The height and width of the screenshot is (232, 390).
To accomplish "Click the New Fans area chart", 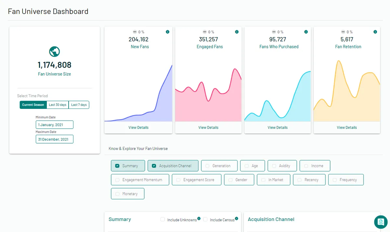I will (138, 93).
